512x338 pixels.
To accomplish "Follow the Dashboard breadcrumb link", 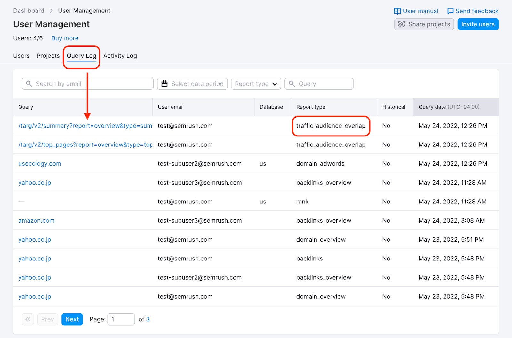I will [x=28, y=10].
